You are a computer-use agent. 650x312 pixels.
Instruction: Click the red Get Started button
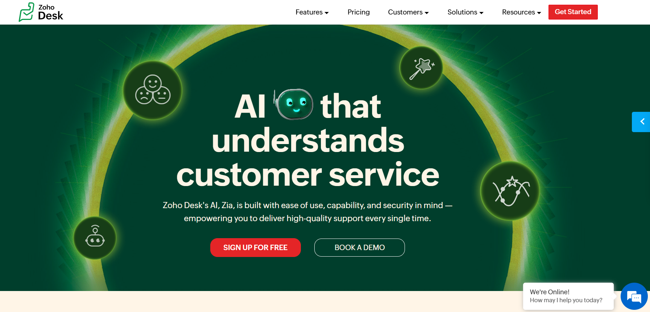click(x=573, y=12)
